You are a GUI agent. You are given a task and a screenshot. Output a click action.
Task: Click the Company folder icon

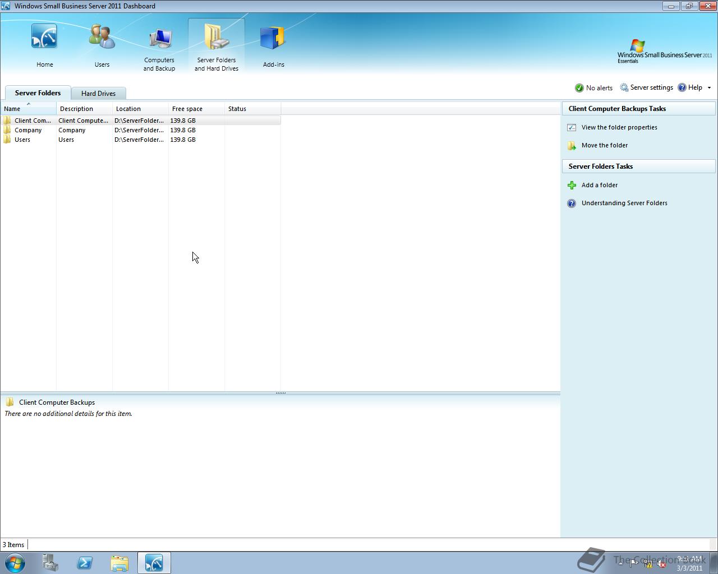[x=7, y=130]
